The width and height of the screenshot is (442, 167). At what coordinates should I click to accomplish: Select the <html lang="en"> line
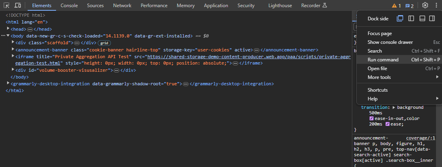(x=27, y=22)
